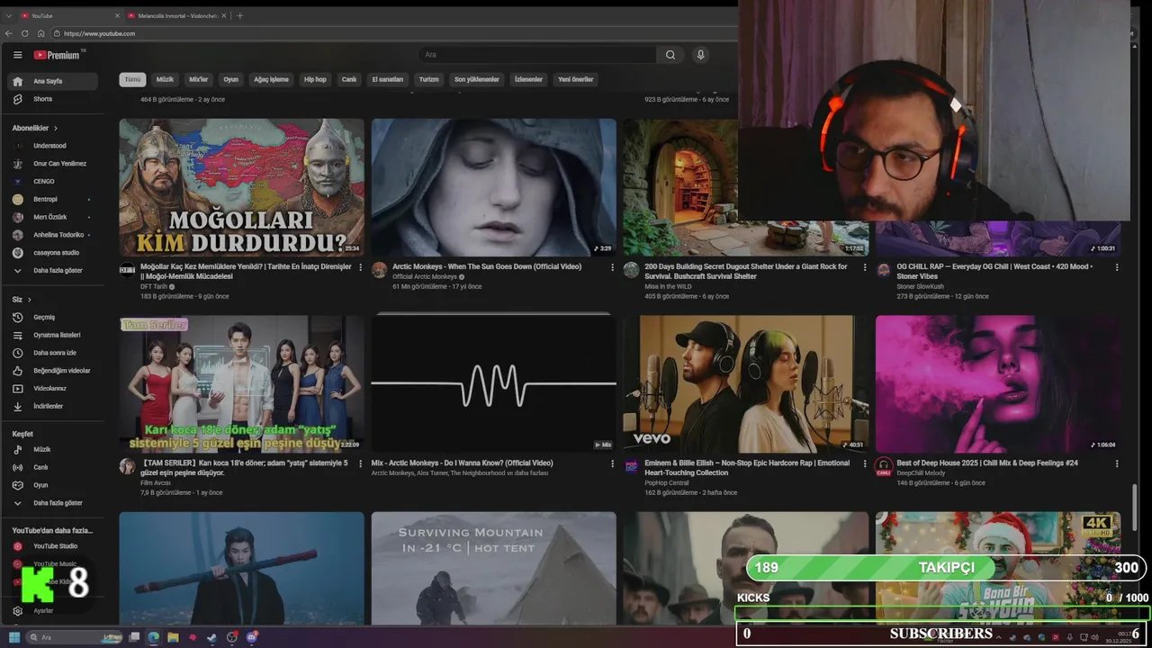Open Müzik under Keşfet

(x=52, y=449)
